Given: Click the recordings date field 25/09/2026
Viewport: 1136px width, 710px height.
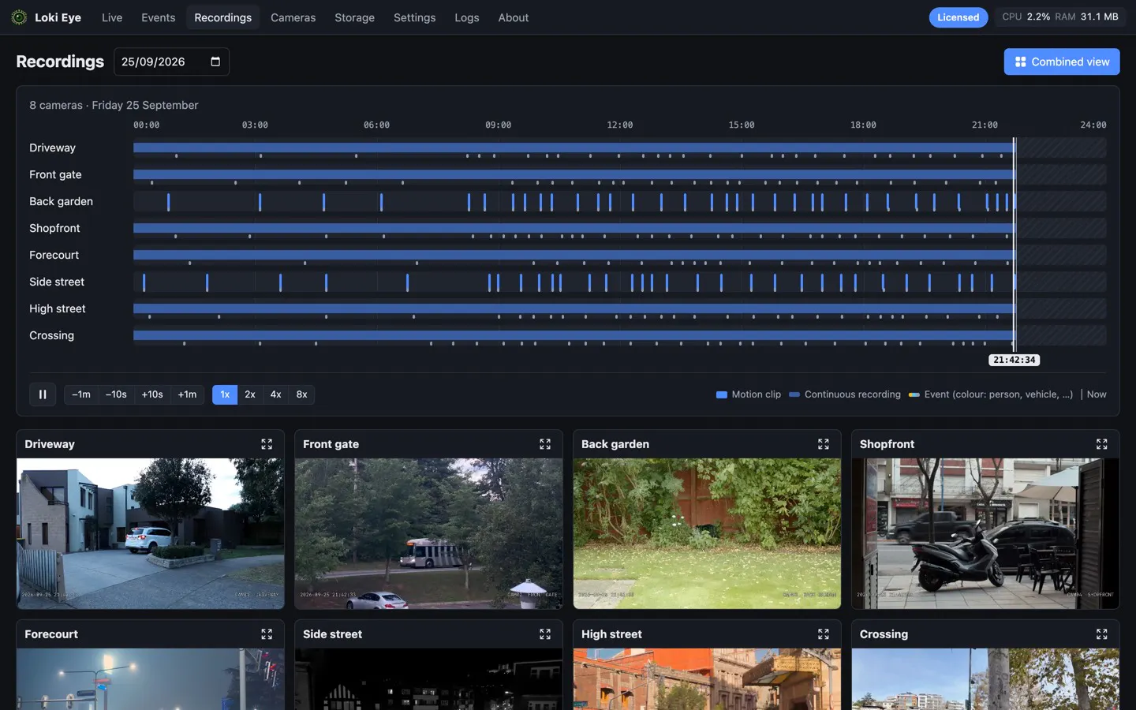Looking at the screenshot, I should click(171, 62).
